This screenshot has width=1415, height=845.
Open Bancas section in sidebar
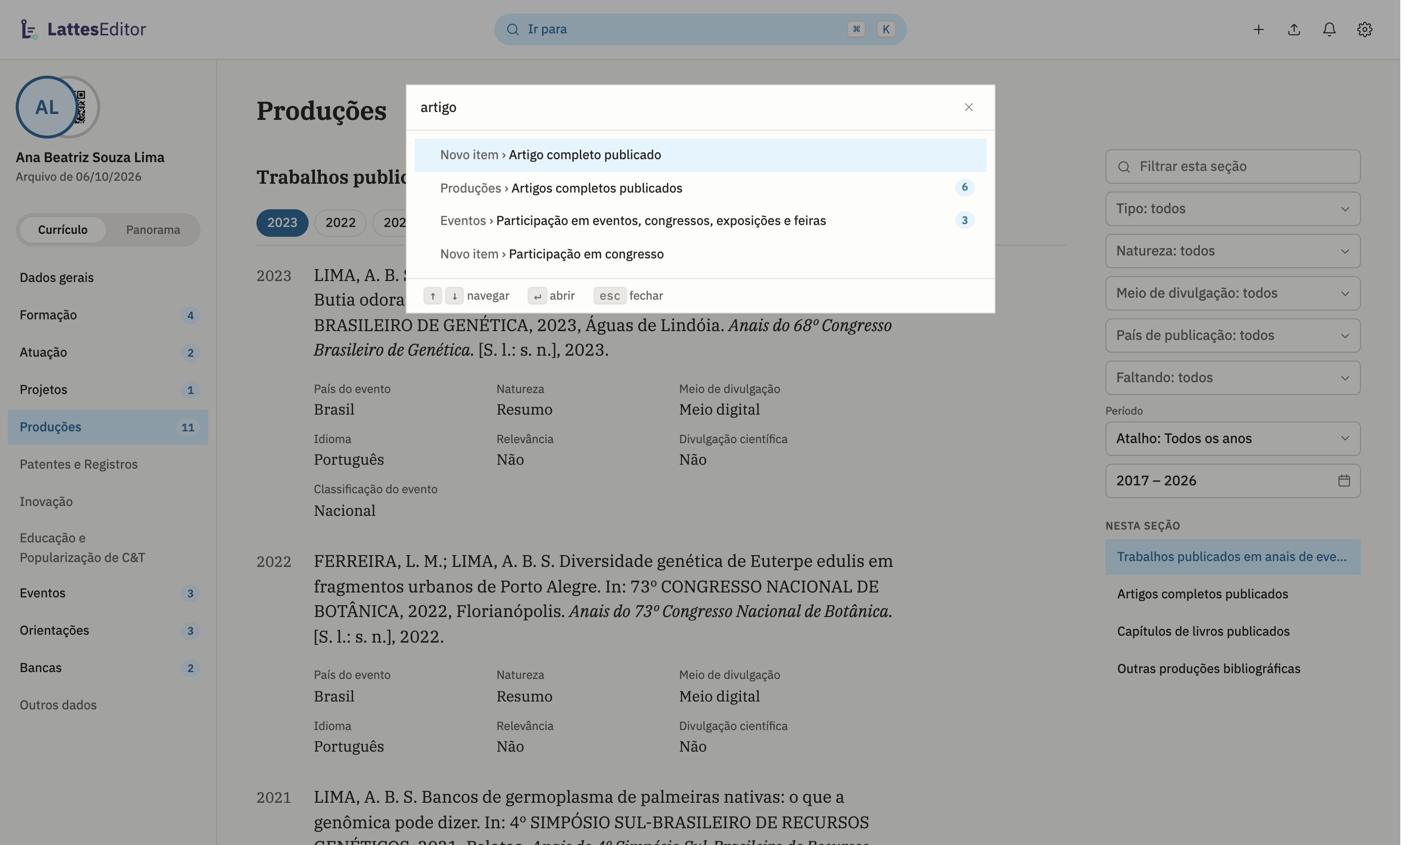108,668
